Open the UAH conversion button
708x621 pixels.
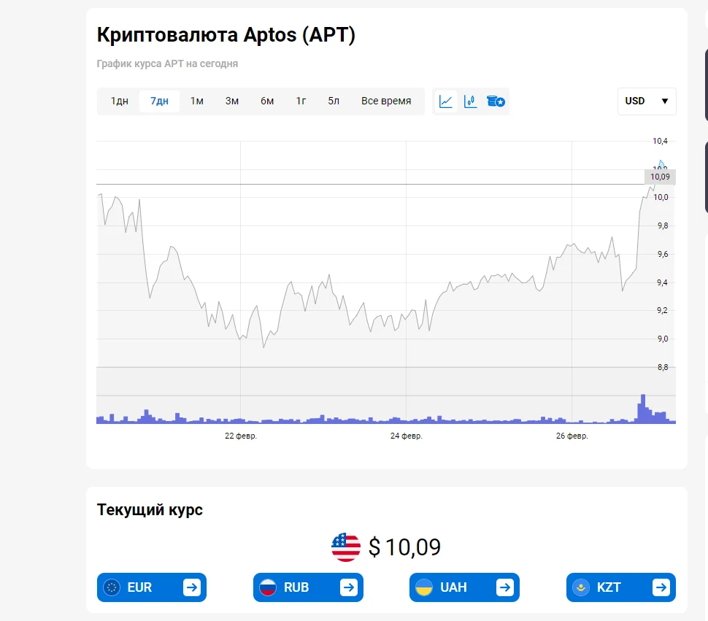point(464,587)
